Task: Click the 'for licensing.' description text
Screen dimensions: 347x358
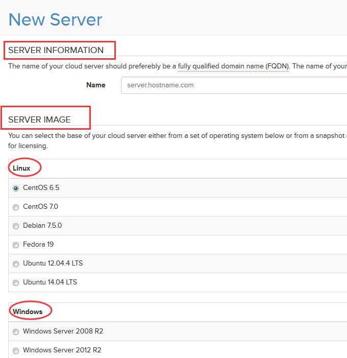Action: tap(28, 146)
